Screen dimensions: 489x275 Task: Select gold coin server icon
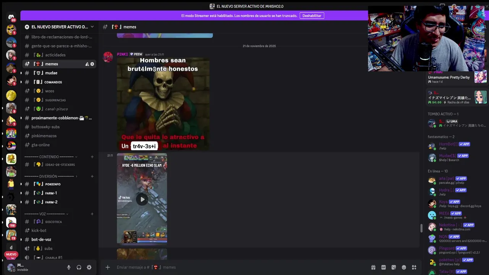[11, 95]
